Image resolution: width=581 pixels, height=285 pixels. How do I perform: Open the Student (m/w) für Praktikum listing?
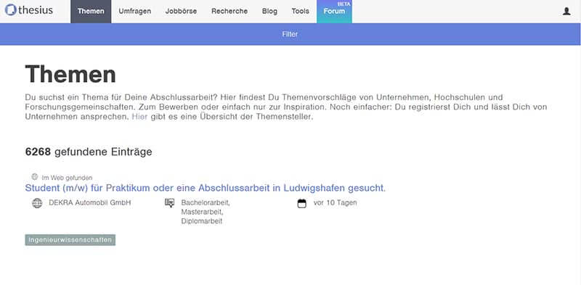point(206,188)
